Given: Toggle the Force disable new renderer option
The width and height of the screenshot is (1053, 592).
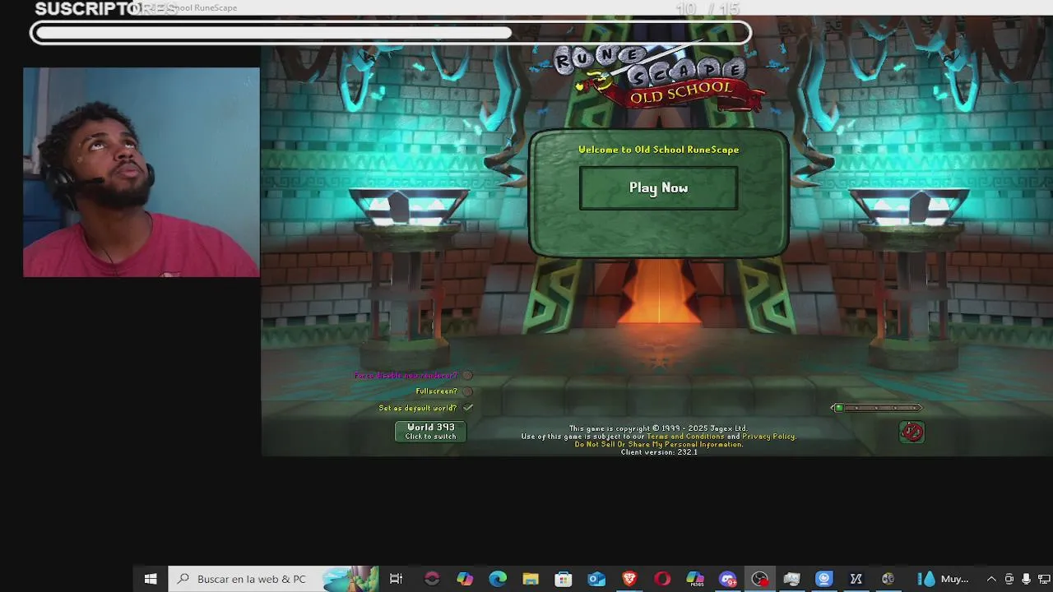Looking at the screenshot, I should 466,376.
